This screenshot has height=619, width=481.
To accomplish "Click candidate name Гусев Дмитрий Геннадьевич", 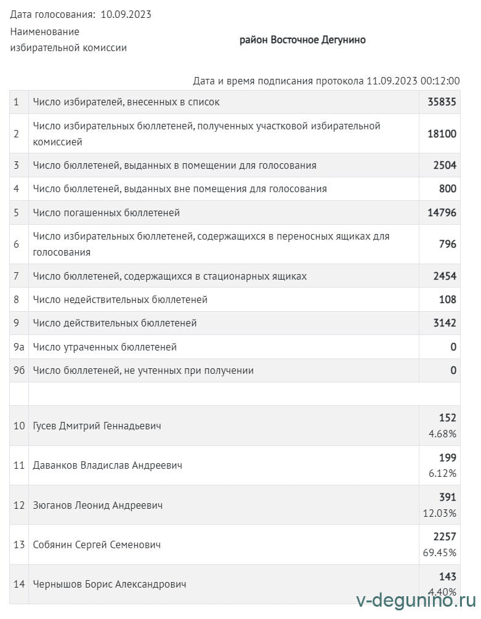I will 97,426.
